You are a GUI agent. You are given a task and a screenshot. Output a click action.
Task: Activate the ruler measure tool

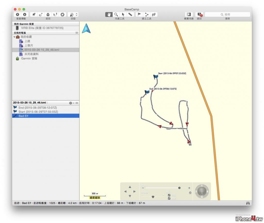(x=130, y=14)
